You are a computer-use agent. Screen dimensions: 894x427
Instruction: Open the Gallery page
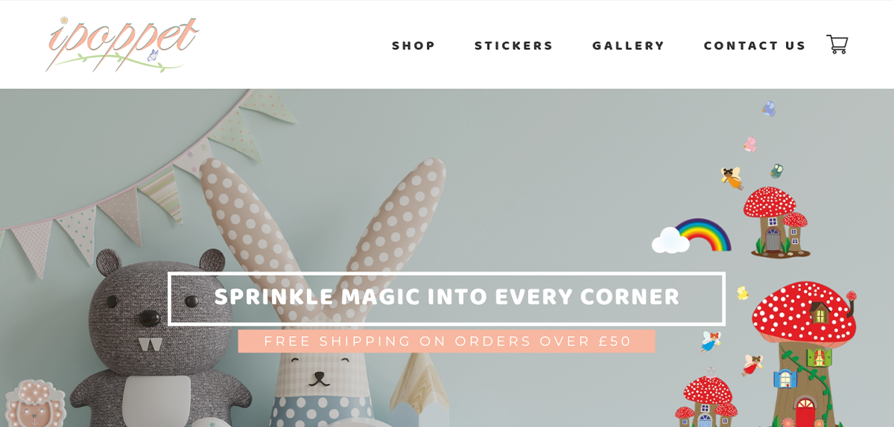click(x=629, y=45)
